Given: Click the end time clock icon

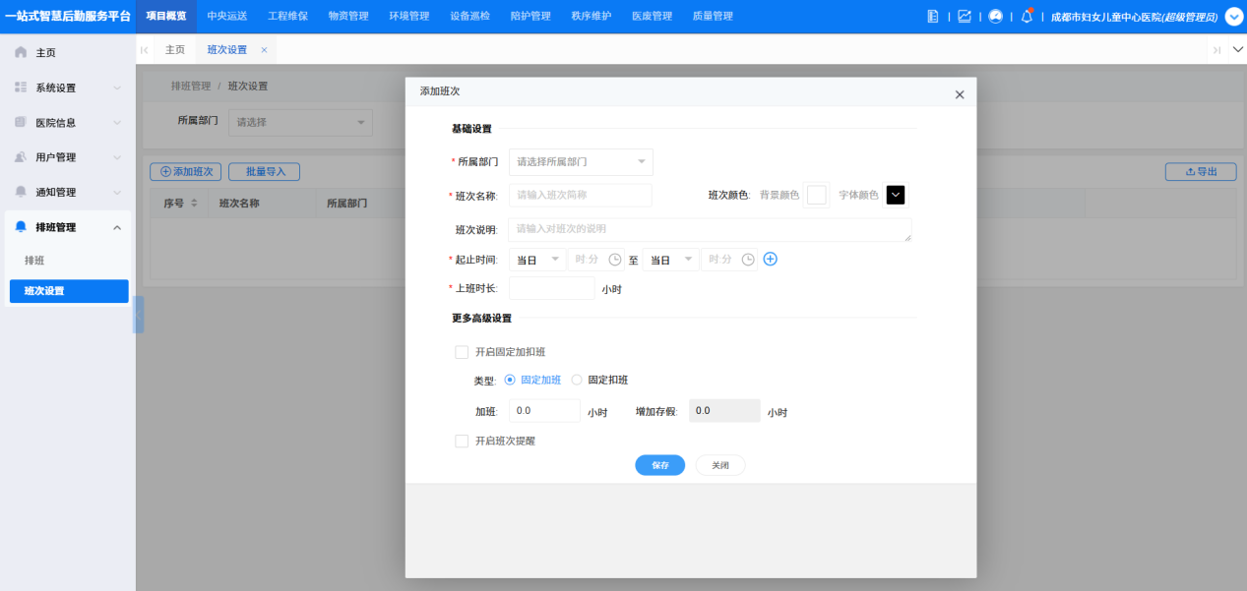Looking at the screenshot, I should coord(748,260).
